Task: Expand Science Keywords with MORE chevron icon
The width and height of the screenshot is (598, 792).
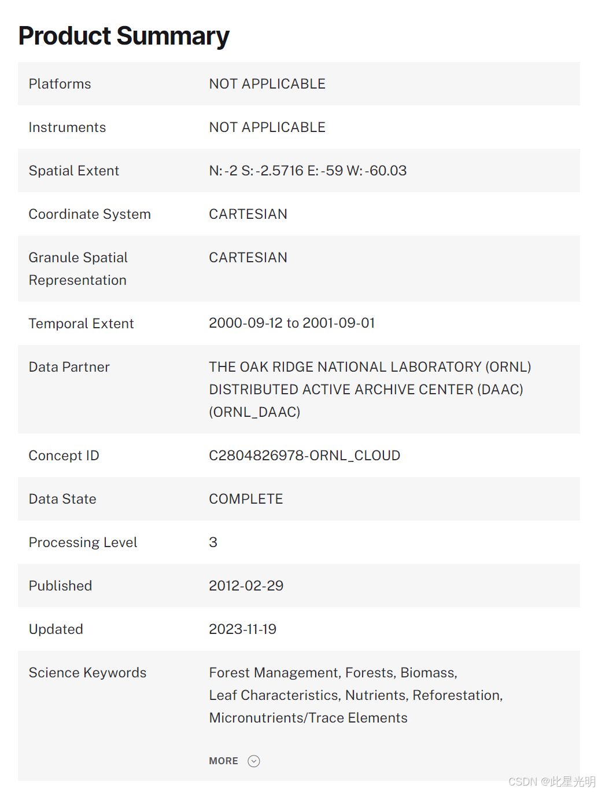Action: click(253, 761)
